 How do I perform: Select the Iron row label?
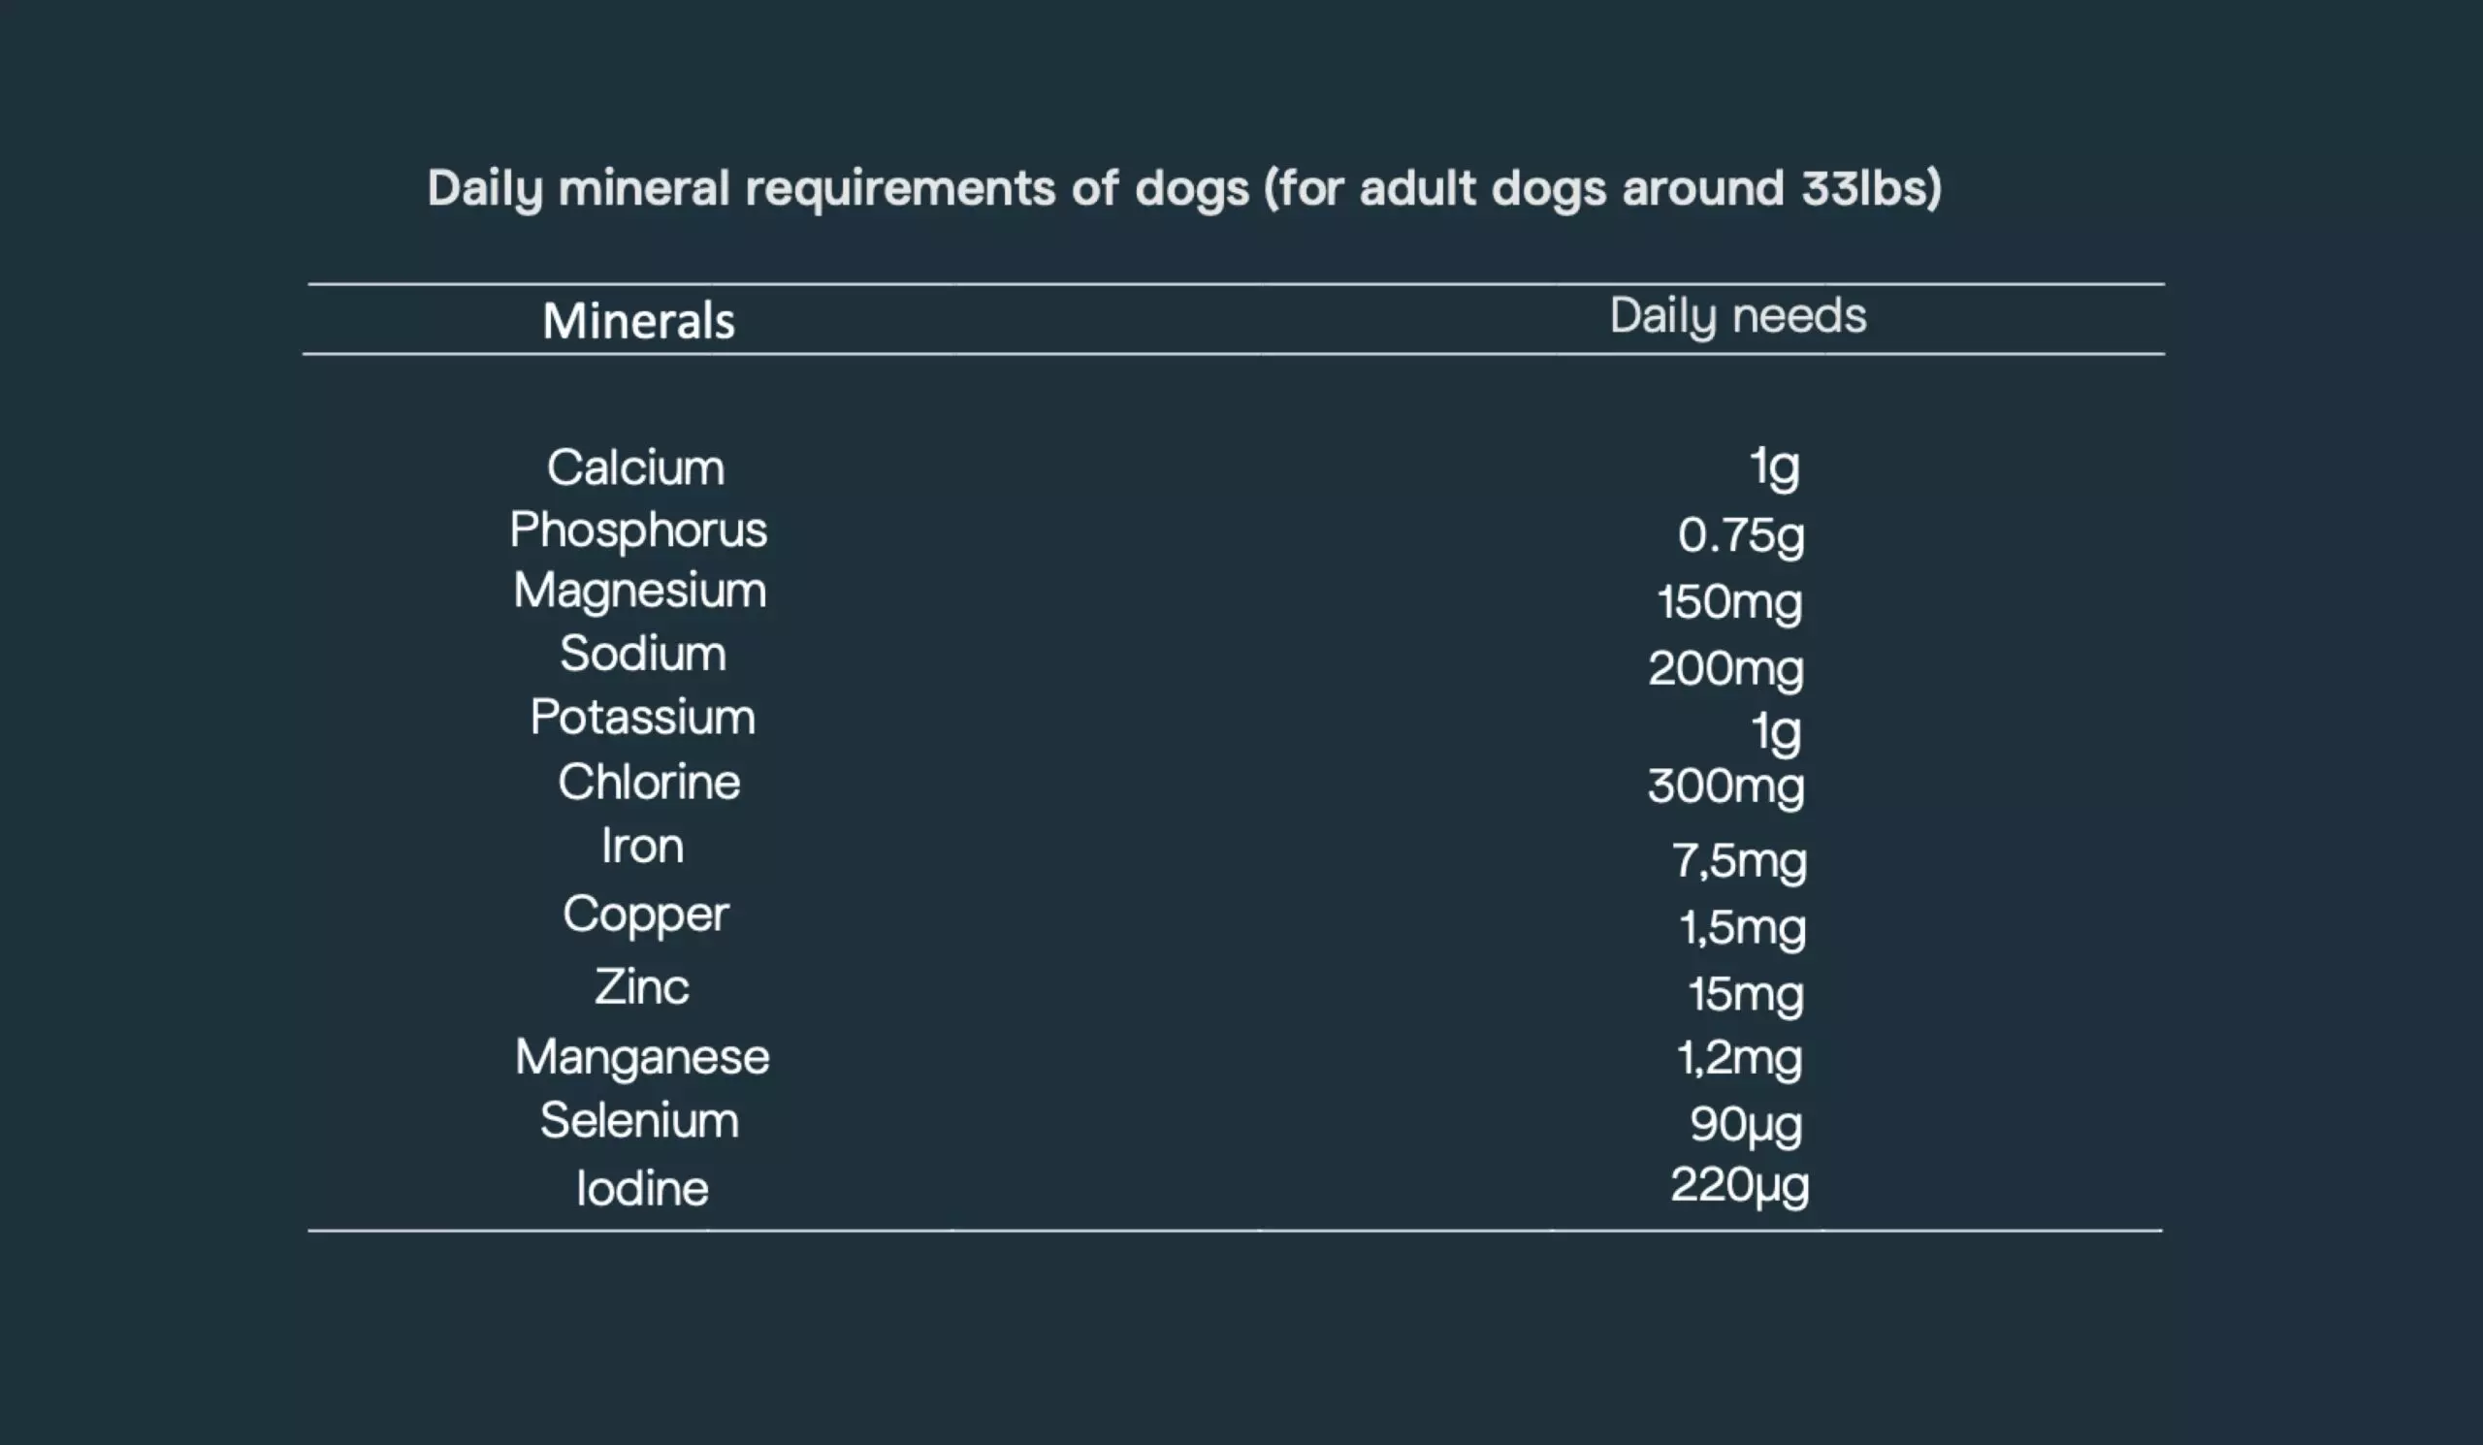[x=642, y=846]
